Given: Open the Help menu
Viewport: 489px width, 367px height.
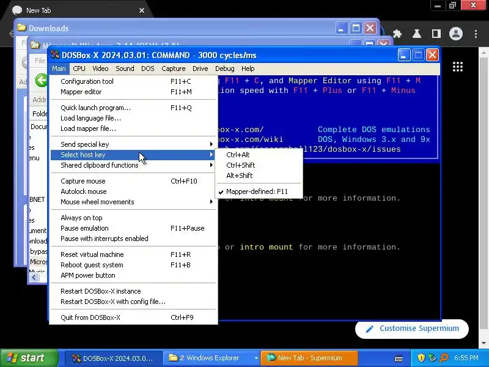Looking at the screenshot, I should pos(248,69).
